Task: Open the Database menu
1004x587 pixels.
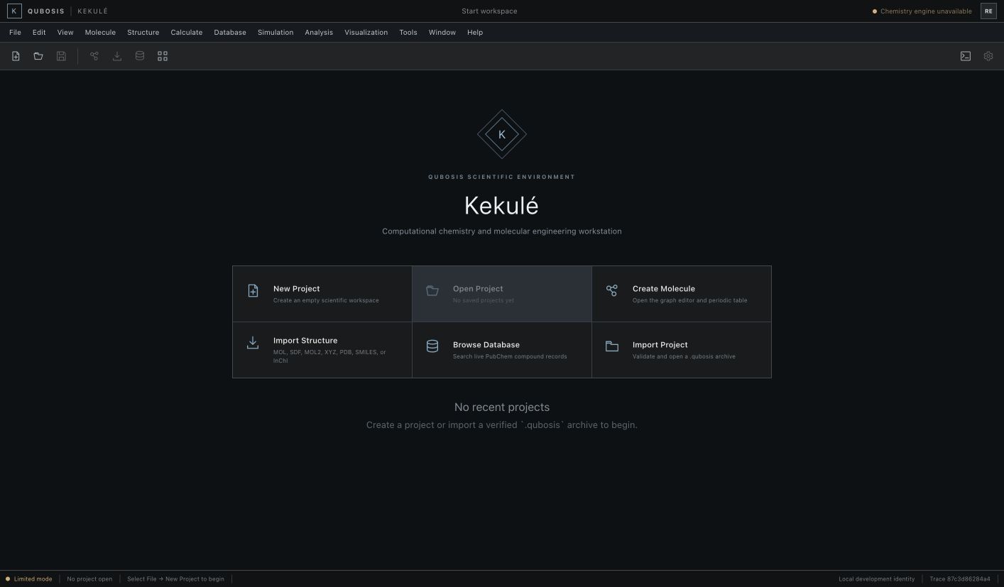Action: pyautogui.click(x=230, y=33)
